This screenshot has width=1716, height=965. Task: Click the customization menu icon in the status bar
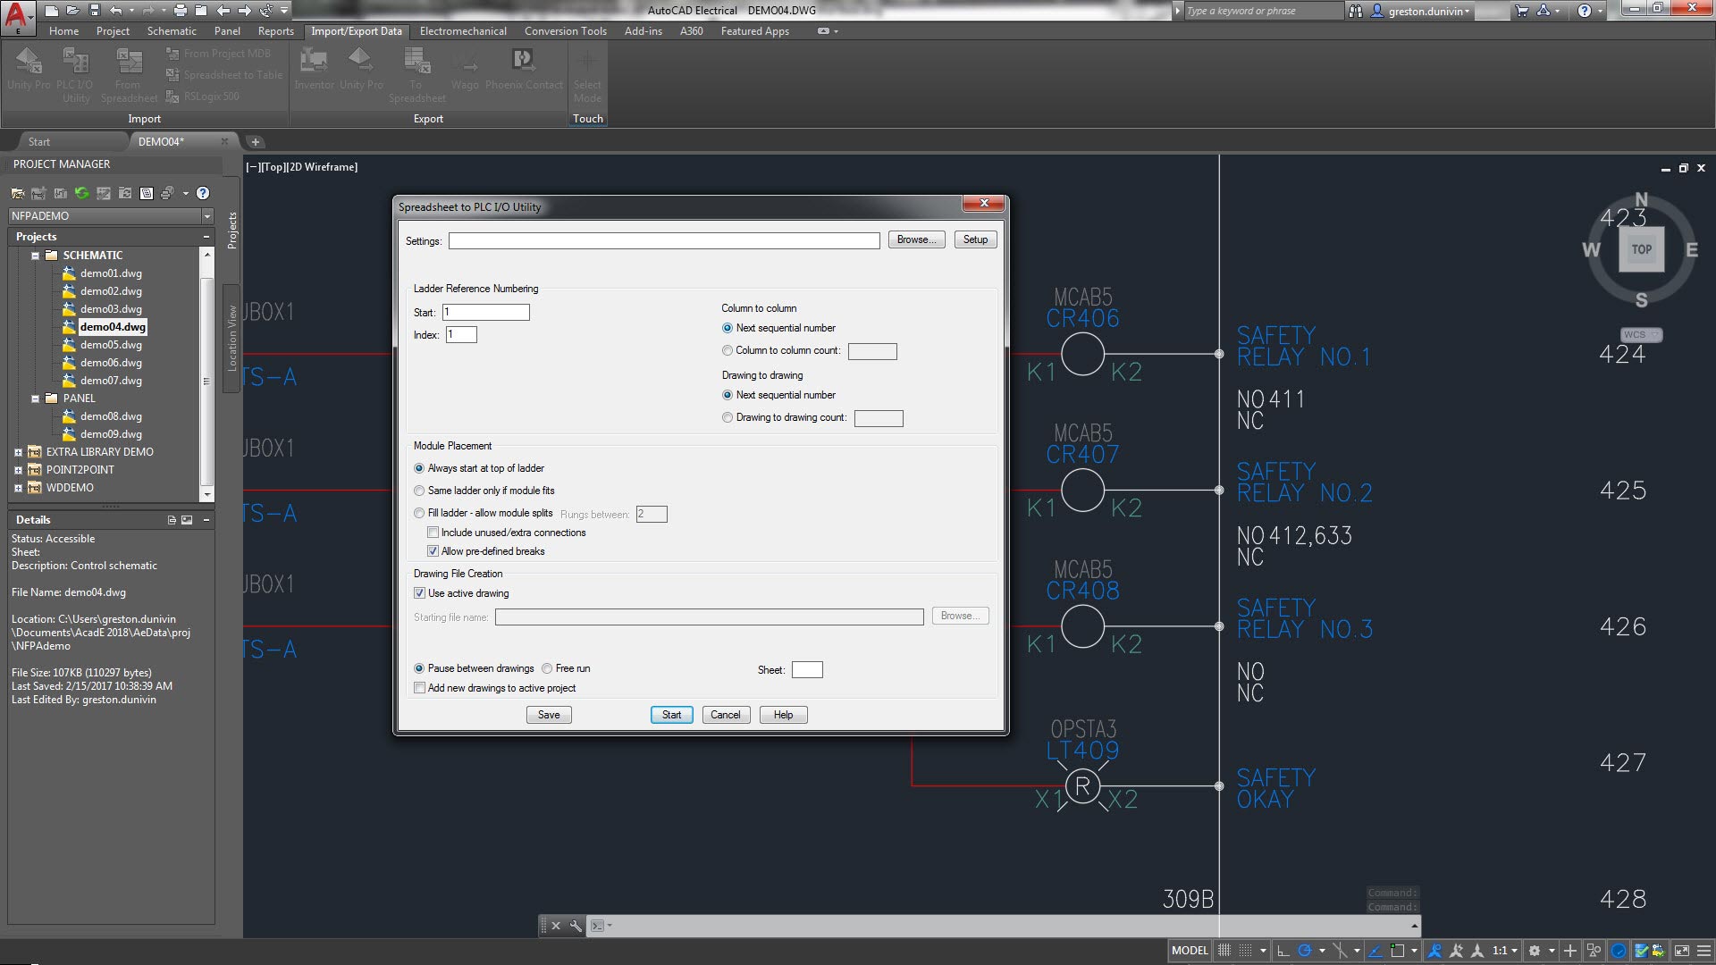pos(1703,951)
